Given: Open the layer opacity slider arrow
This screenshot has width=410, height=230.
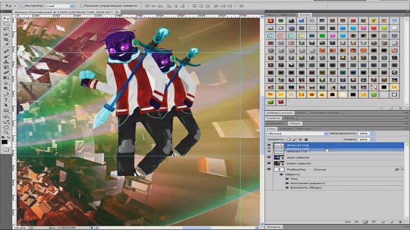Looking at the screenshot, I should (x=372, y=134).
